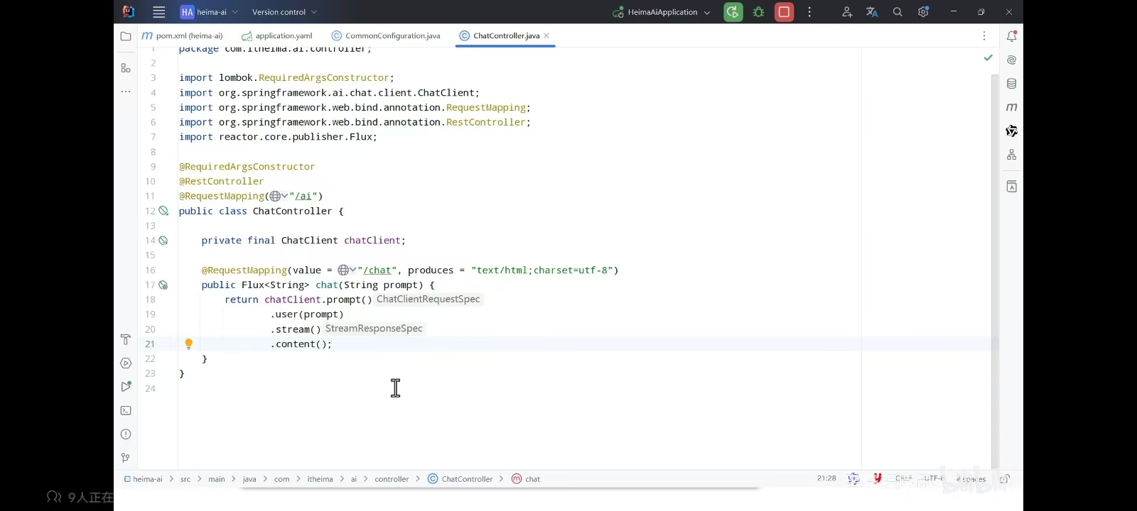Click the gutter icon on line 14
The image size is (1137, 511).
point(163,241)
